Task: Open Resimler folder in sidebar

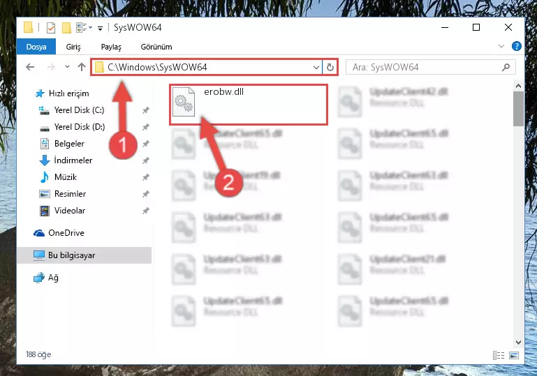Action: (71, 194)
